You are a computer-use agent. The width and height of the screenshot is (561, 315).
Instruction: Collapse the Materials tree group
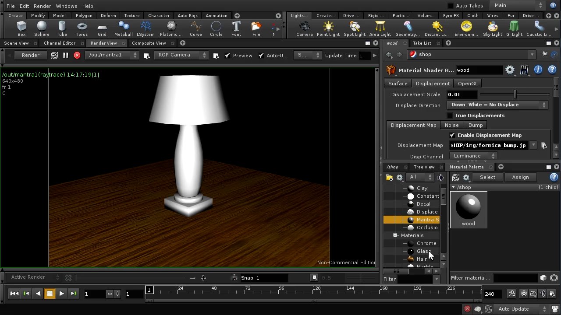pos(395,235)
